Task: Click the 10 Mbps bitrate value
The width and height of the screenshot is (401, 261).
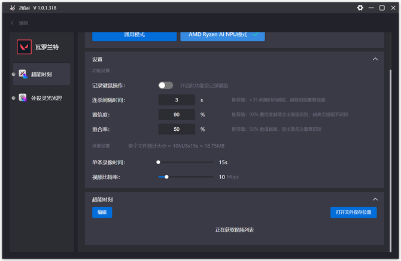Action: pos(229,177)
